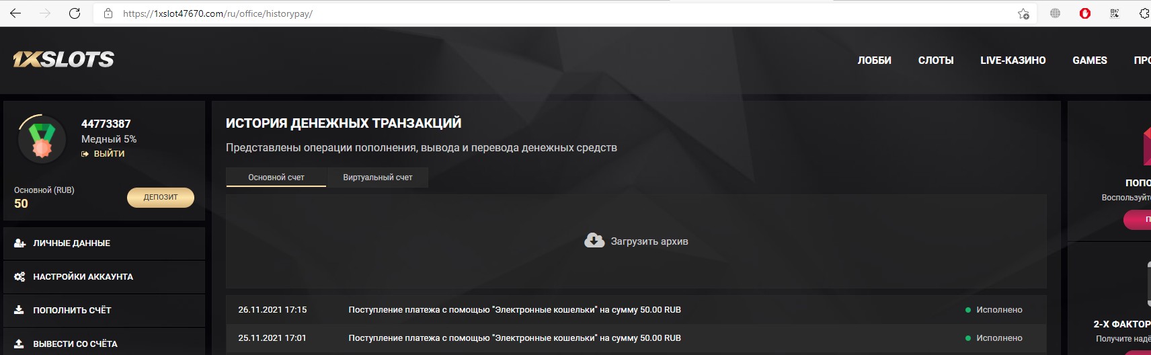Bookmark page with the star icon
This screenshot has height=355, width=1151.
pos(1023,13)
